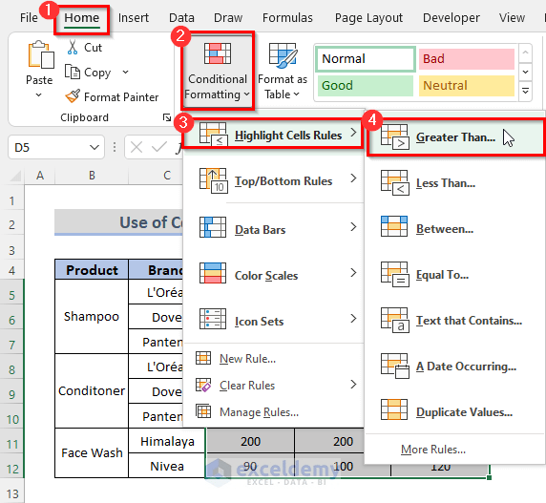Expand the Data Bars submenu arrow

click(x=353, y=227)
